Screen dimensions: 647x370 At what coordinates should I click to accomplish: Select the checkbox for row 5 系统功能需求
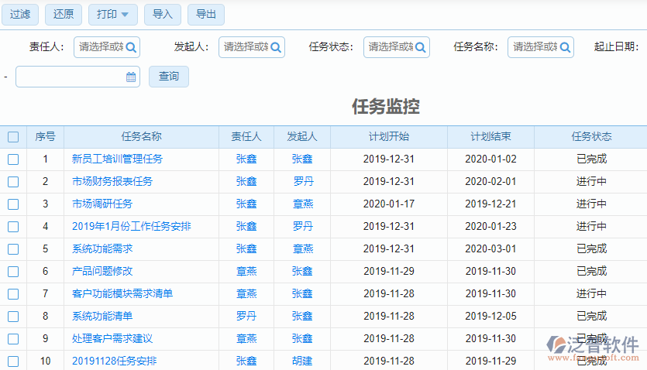pyautogui.click(x=13, y=249)
